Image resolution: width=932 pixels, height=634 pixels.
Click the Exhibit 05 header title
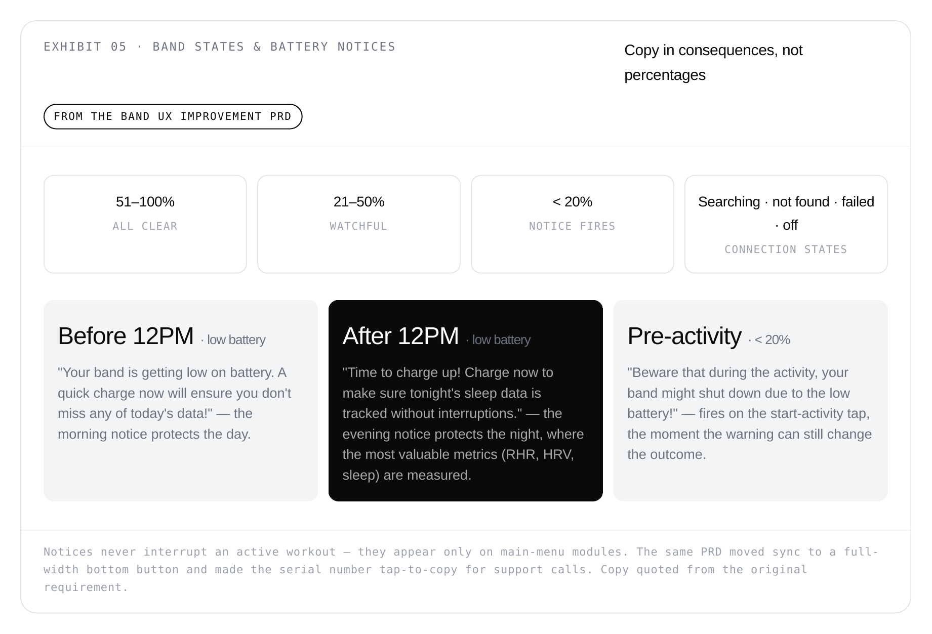click(219, 47)
